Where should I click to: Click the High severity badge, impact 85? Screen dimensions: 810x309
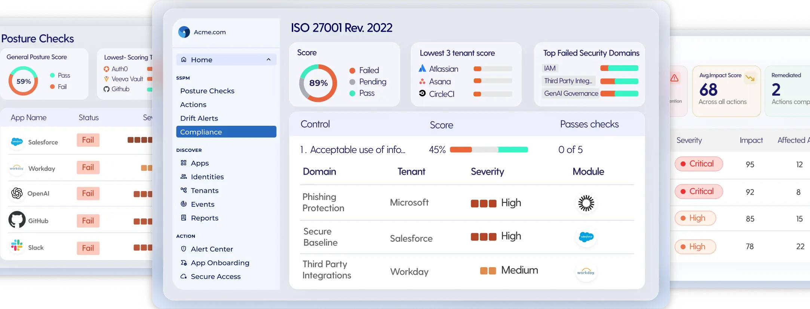click(695, 218)
